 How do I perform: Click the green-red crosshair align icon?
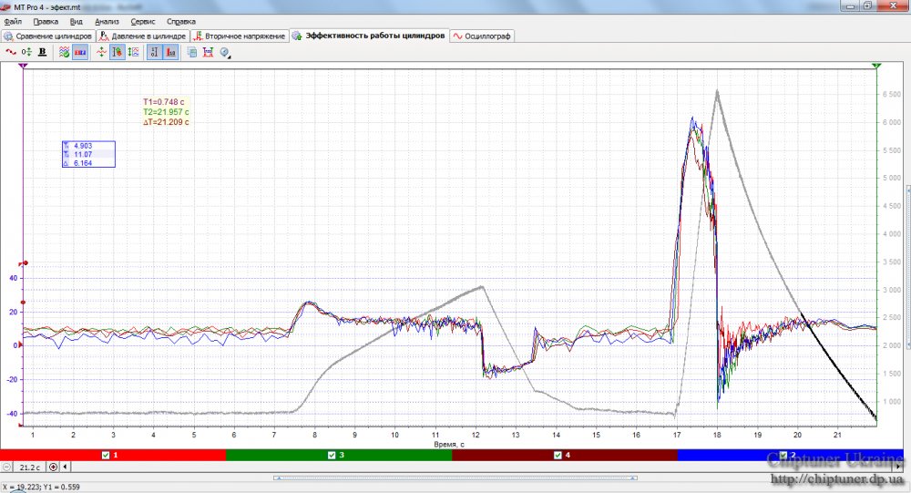(102, 52)
